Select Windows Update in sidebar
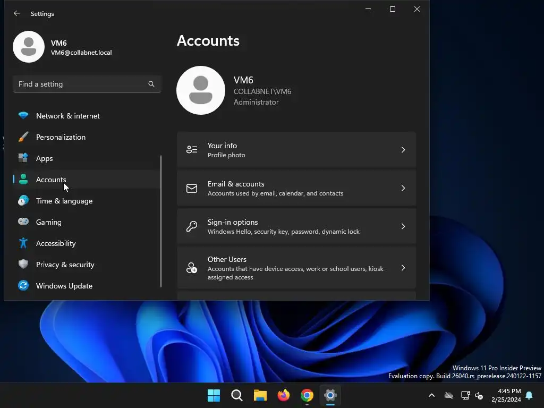 tap(87, 286)
